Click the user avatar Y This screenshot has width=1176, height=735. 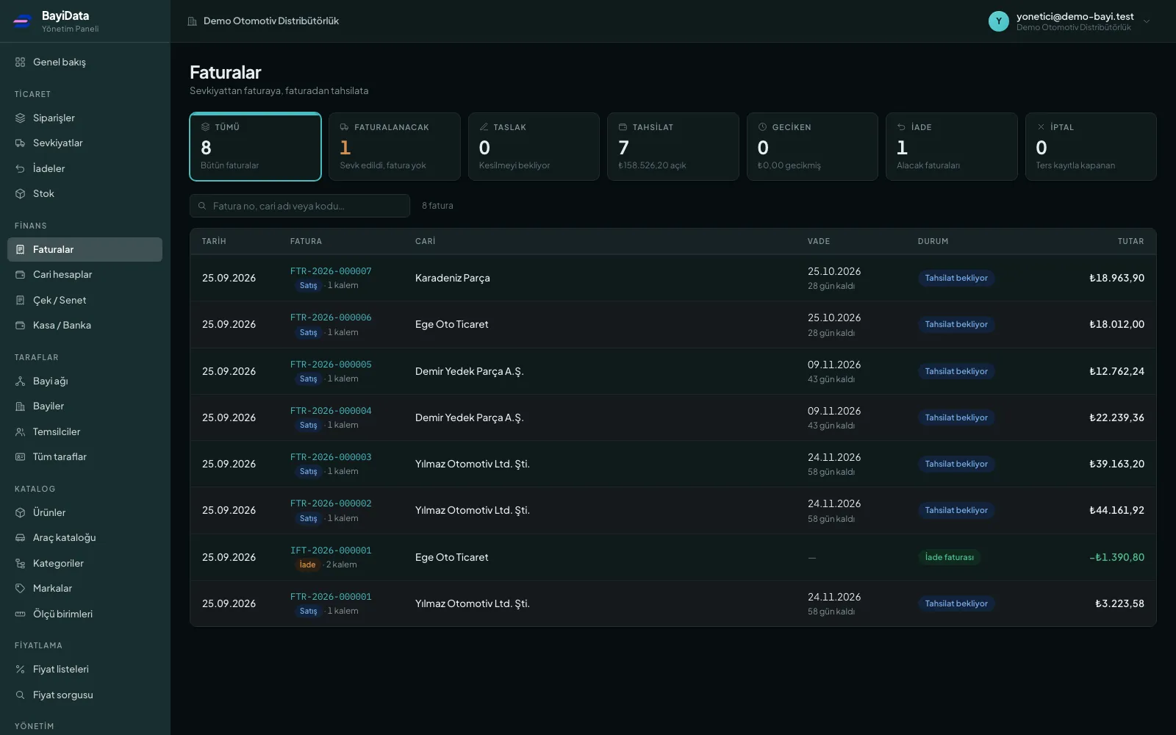[x=998, y=21]
